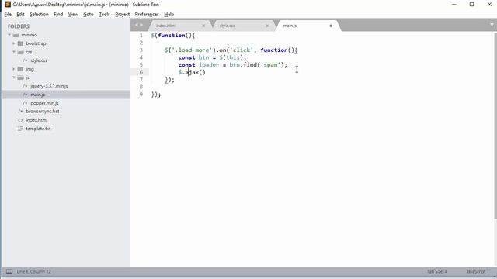Open the Preferences menu
This screenshot has width=497, height=279.
tap(147, 14)
